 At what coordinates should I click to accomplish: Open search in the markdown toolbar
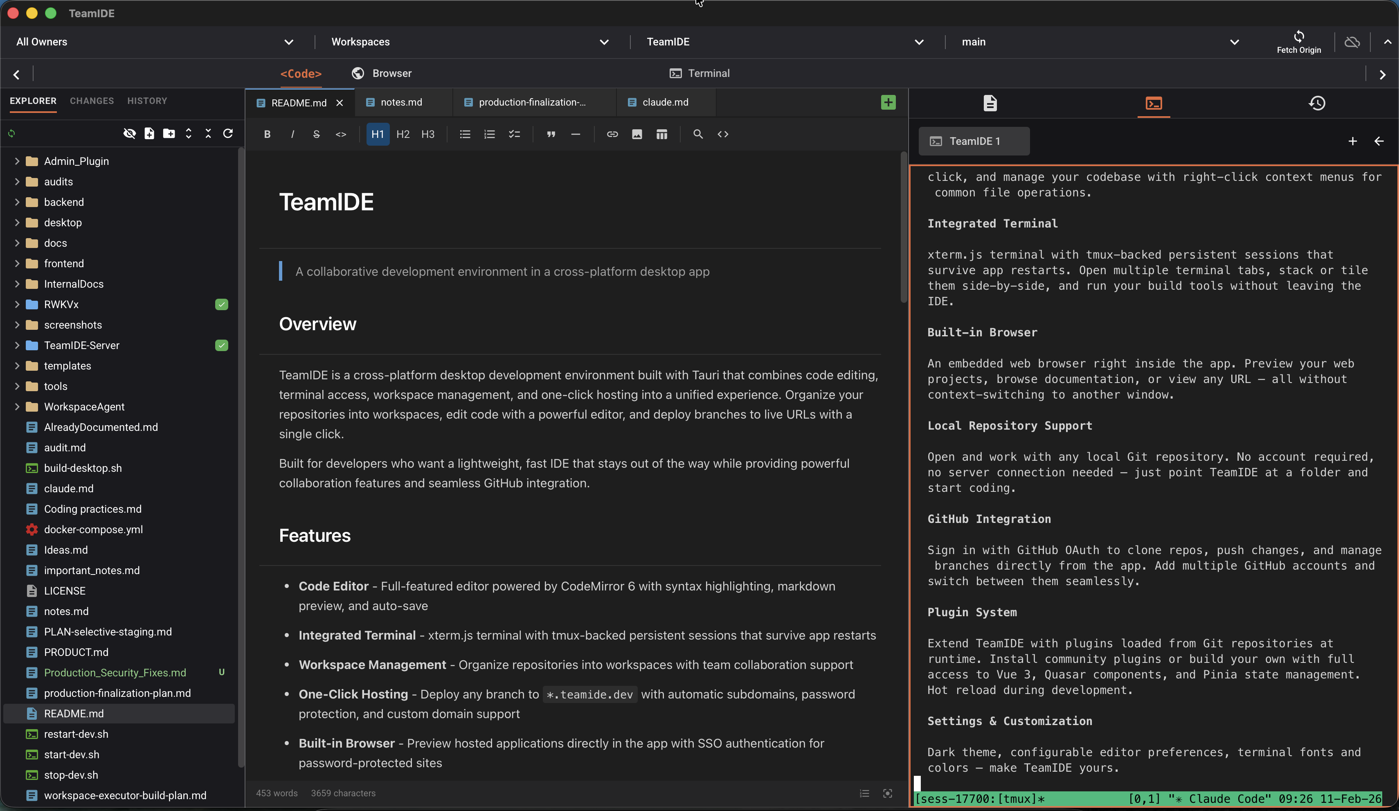point(697,134)
